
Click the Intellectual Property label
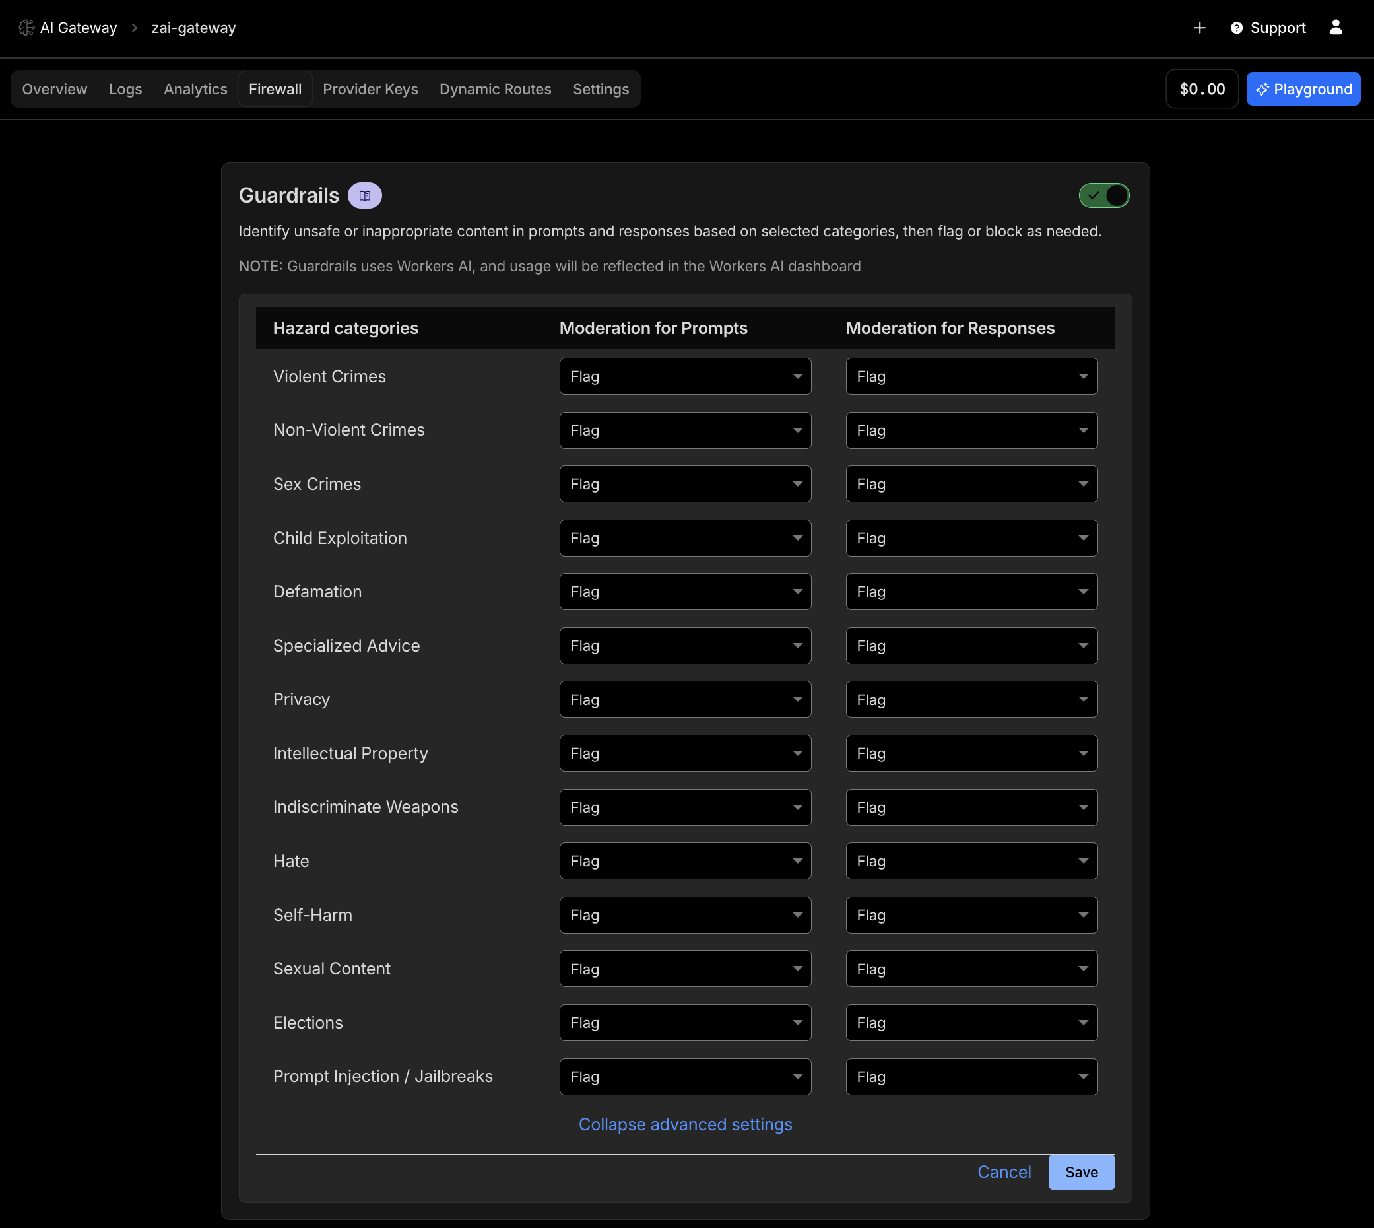tap(350, 753)
